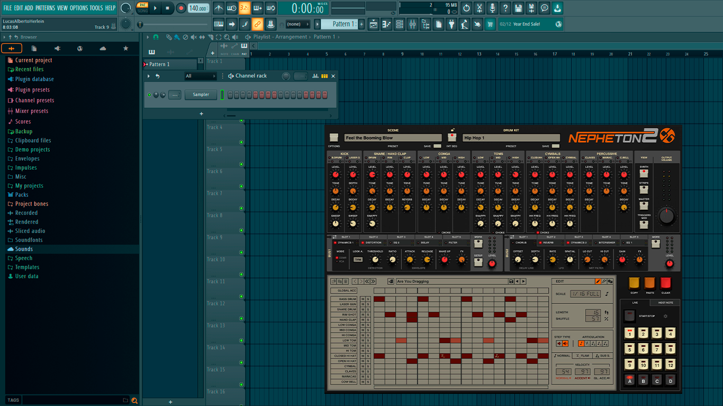Open the Pattern 1 selector dropdown

340,24
